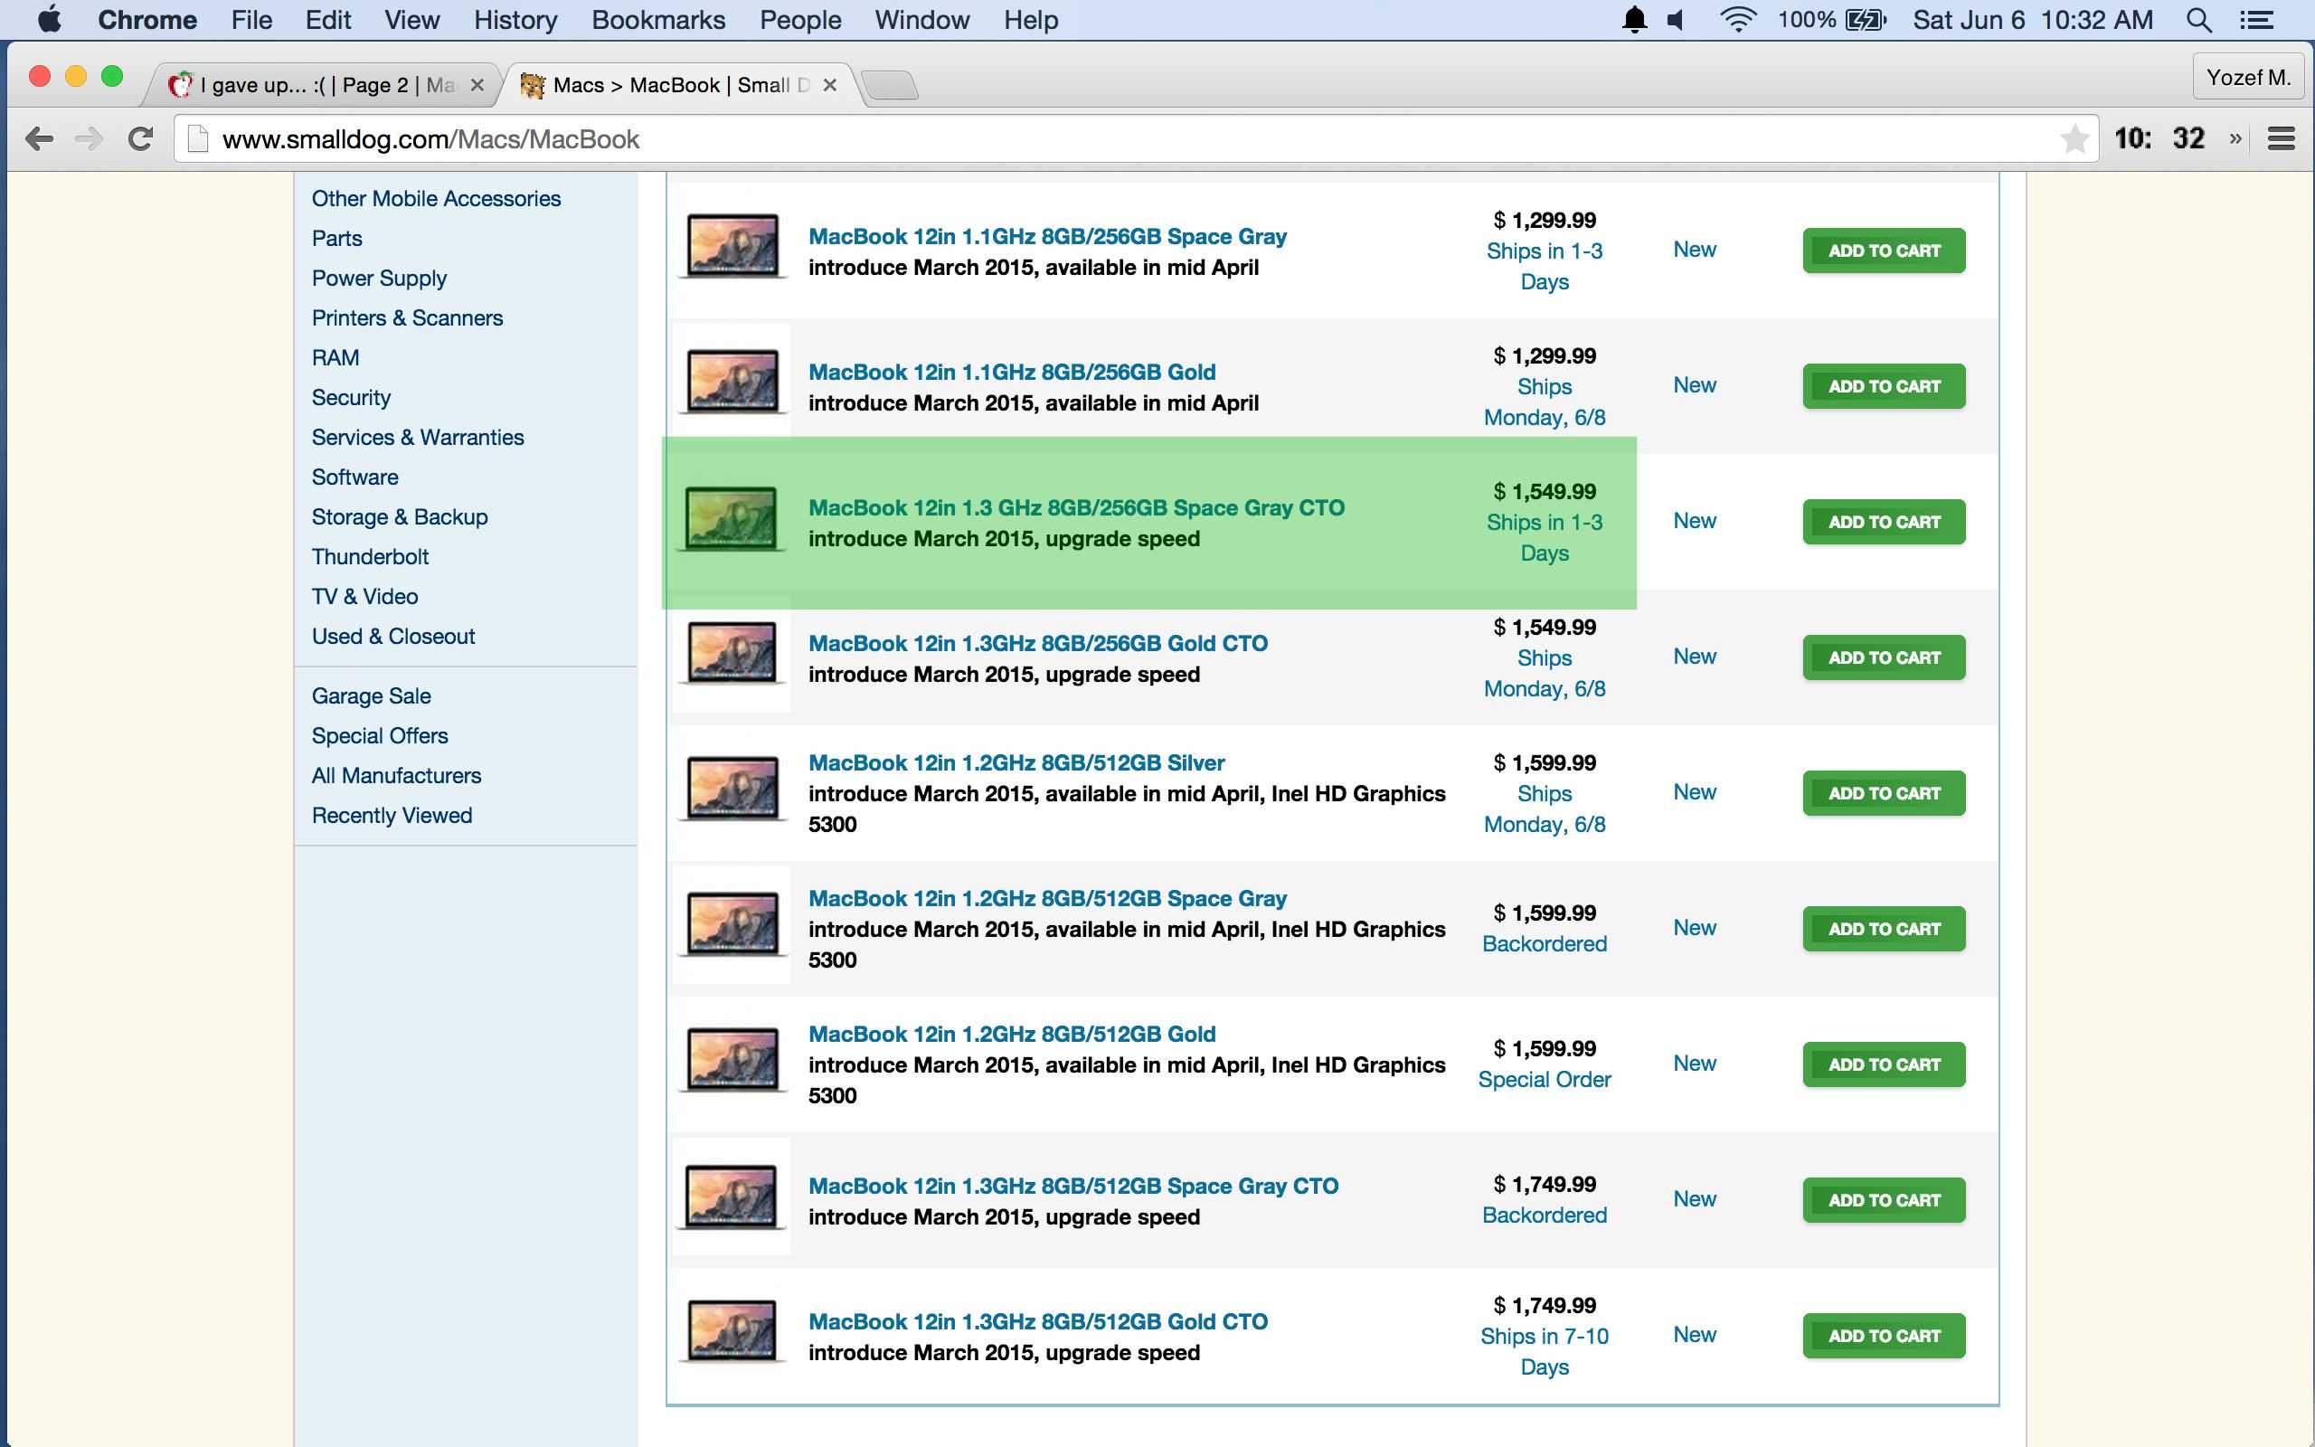Show hidden extensions with the chevron overflow
This screenshot has width=2315, height=1447.
tap(2235, 139)
